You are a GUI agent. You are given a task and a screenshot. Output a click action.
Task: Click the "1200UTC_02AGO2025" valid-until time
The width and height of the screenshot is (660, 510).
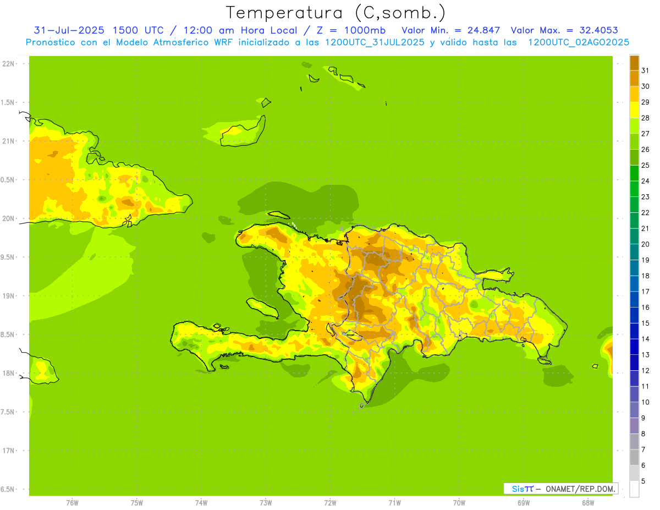[x=579, y=42]
